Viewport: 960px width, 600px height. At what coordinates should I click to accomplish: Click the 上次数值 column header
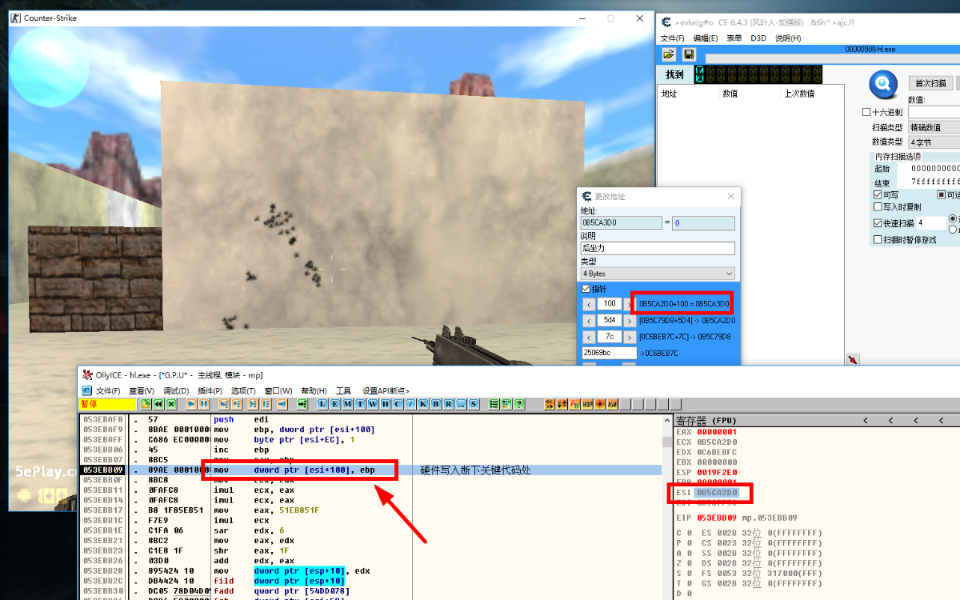tap(812, 94)
